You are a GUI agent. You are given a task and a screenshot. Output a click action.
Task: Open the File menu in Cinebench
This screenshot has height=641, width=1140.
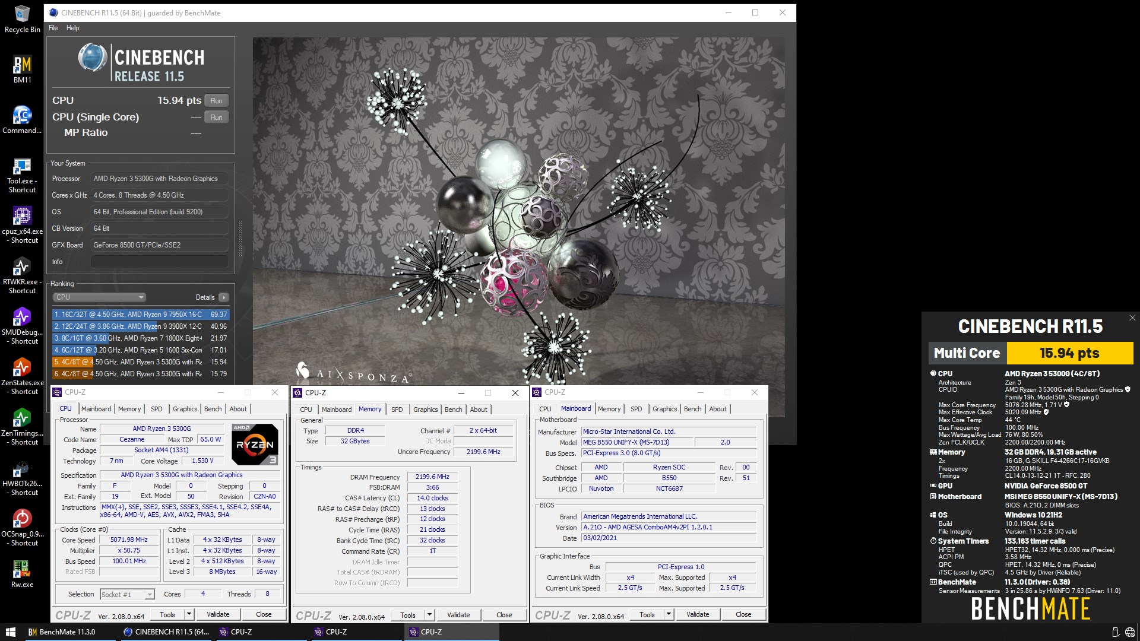(53, 28)
